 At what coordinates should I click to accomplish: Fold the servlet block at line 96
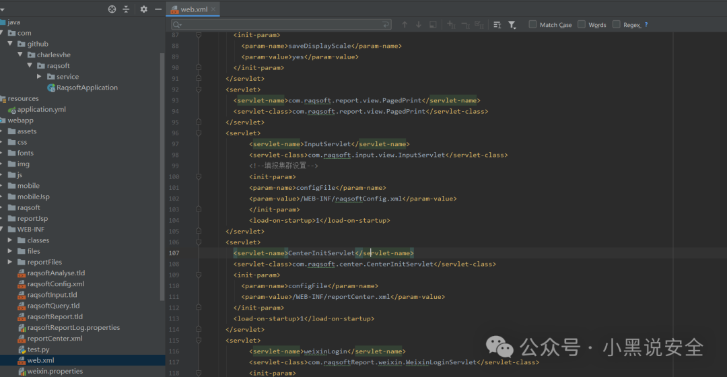[199, 133]
